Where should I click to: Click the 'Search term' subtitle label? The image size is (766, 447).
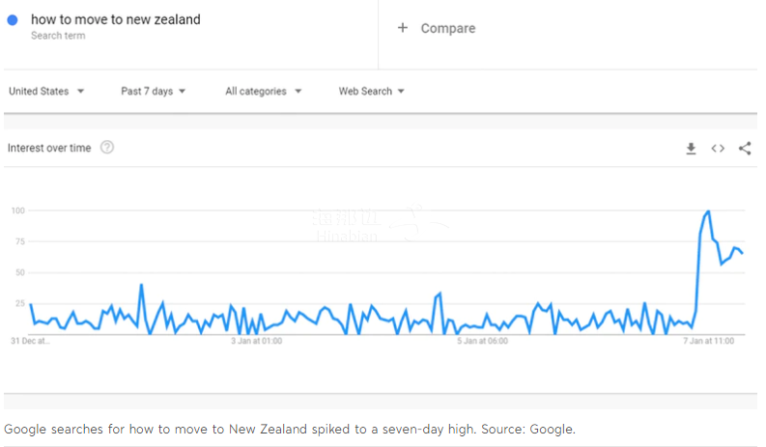point(58,36)
